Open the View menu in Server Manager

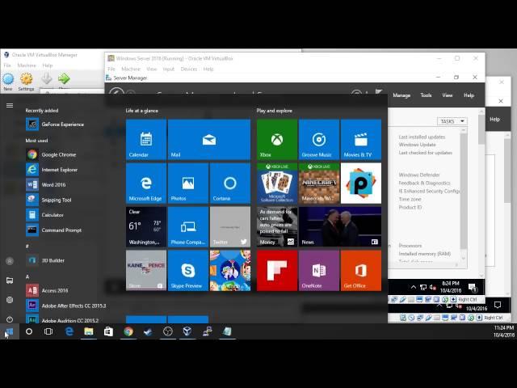click(x=447, y=95)
